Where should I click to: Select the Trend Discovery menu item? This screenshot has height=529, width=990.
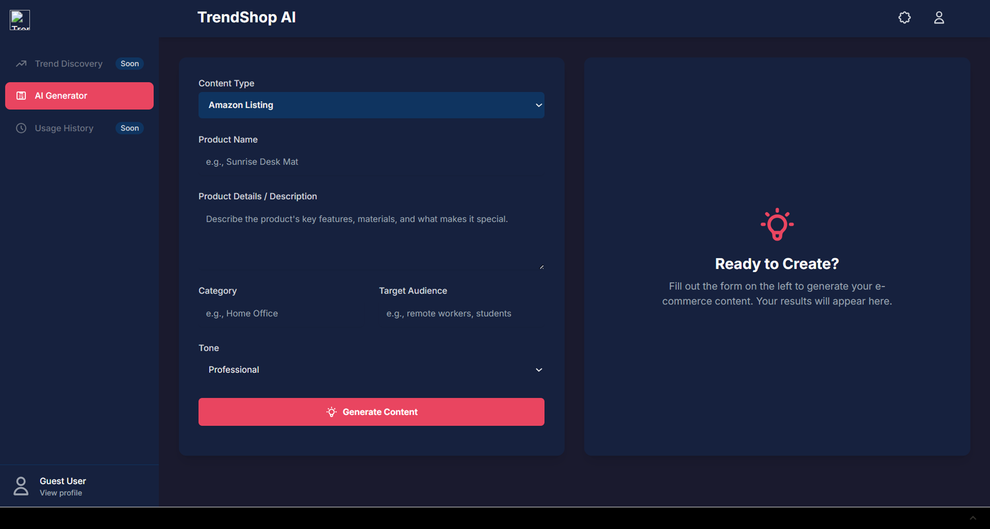point(79,63)
